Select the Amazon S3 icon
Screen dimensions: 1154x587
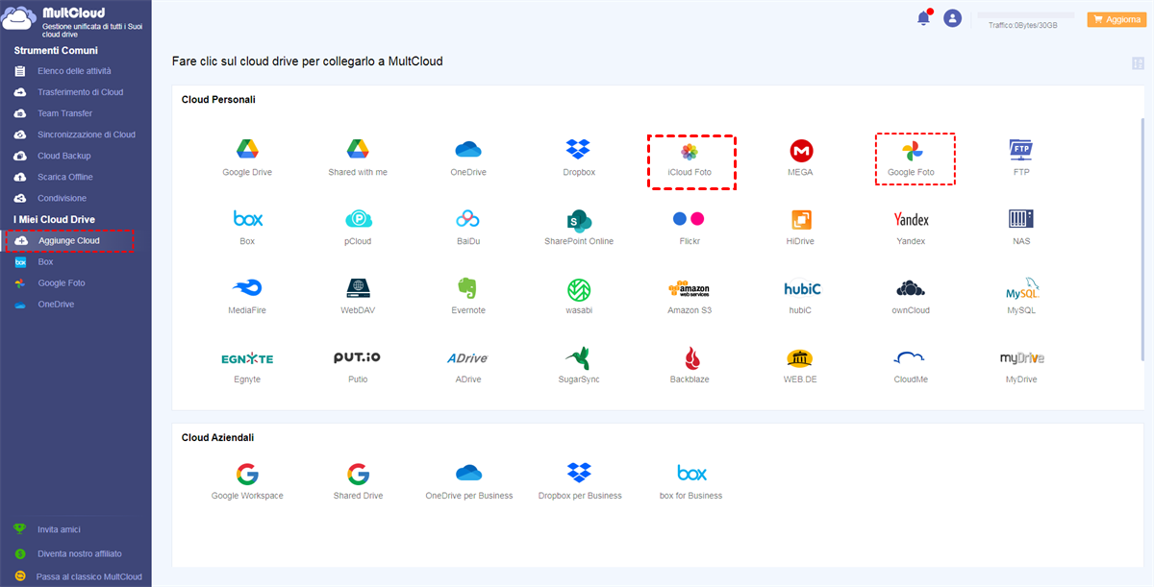[x=690, y=288]
